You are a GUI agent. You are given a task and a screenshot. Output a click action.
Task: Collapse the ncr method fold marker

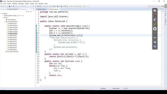pos(40,54)
